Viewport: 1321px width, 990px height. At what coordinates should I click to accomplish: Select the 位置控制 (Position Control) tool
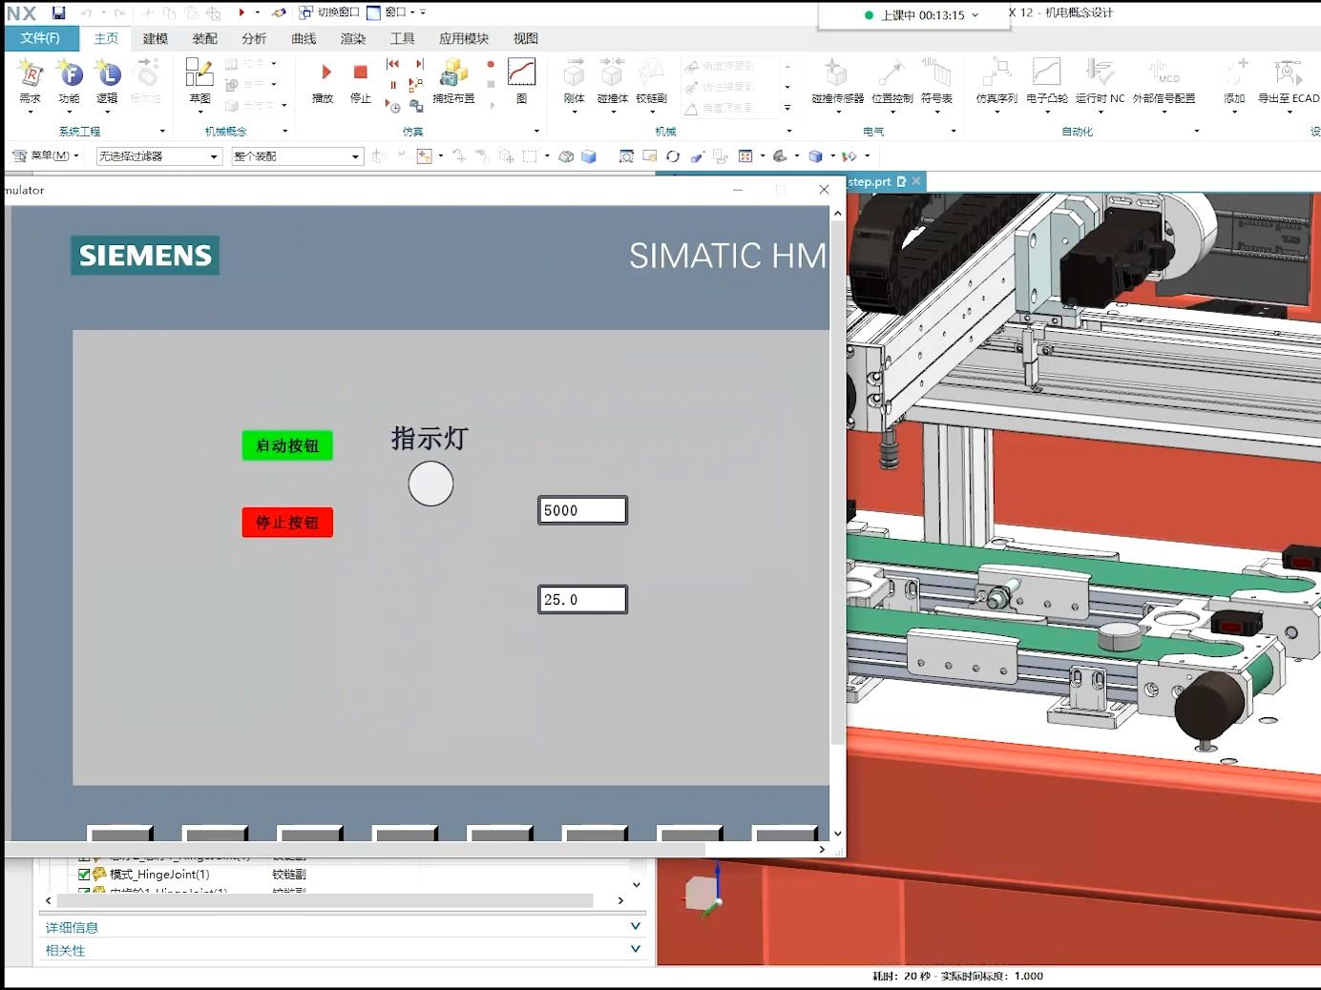[x=892, y=84]
